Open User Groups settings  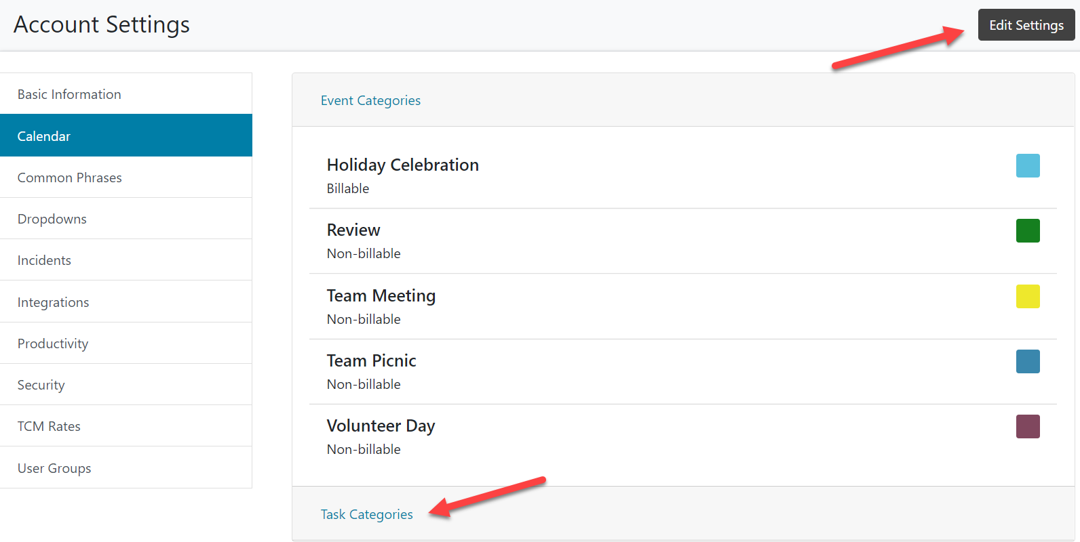(54, 468)
